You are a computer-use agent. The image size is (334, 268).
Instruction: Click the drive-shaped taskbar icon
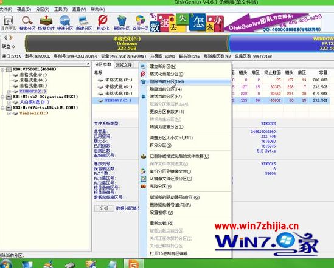69,264
